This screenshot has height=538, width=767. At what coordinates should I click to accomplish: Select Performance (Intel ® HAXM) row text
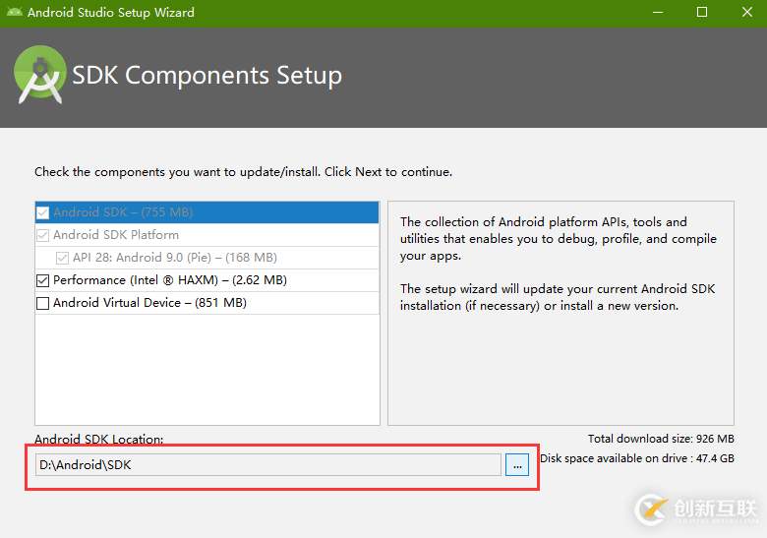click(170, 280)
